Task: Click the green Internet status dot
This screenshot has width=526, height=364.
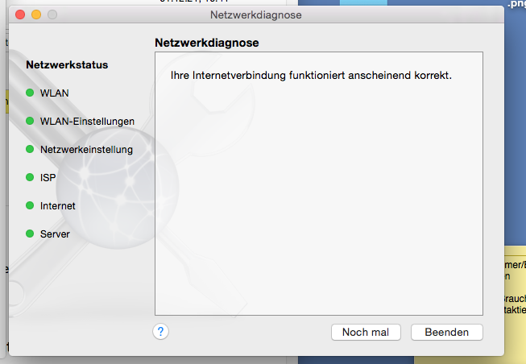Action: click(x=30, y=205)
